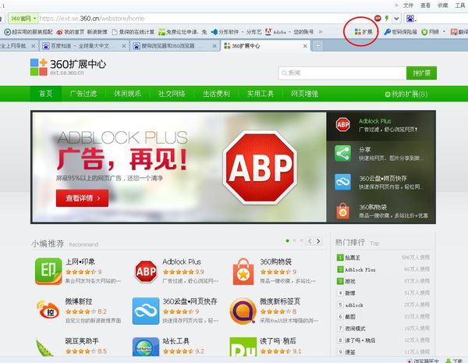Viewport: 468px width, 363px height.
Task: Click the green 搜扩展 search button
Action: point(421,73)
